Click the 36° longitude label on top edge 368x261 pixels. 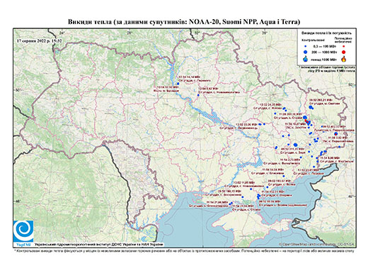pos(265,33)
